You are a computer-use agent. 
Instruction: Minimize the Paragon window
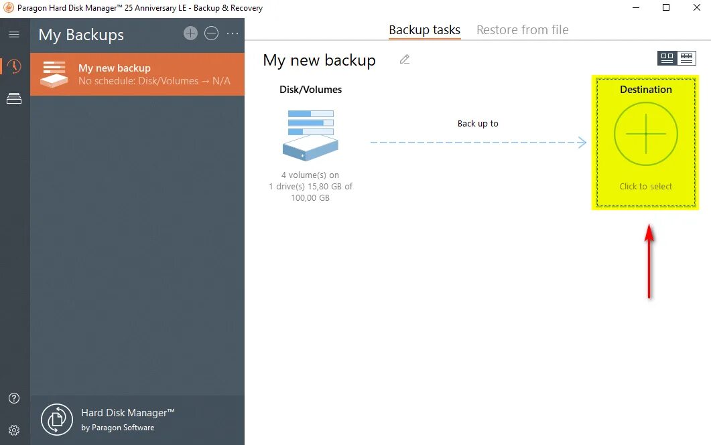[x=636, y=8]
